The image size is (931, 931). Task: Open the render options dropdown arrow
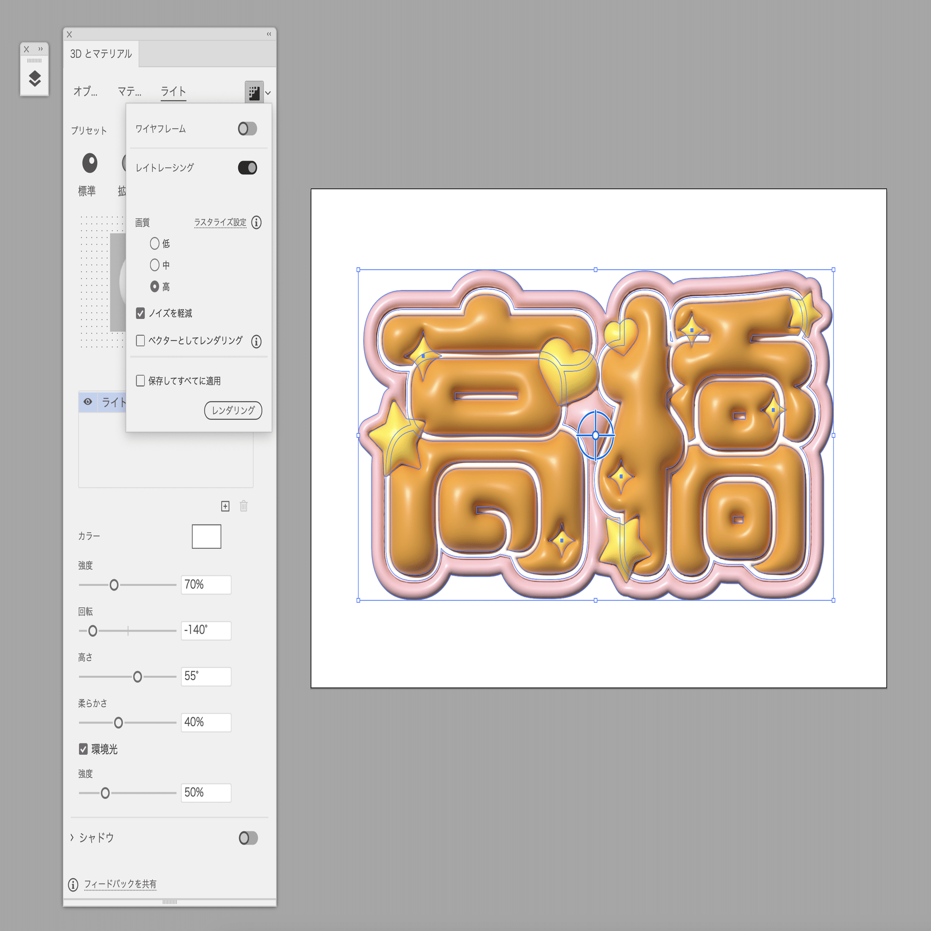pos(269,93)
